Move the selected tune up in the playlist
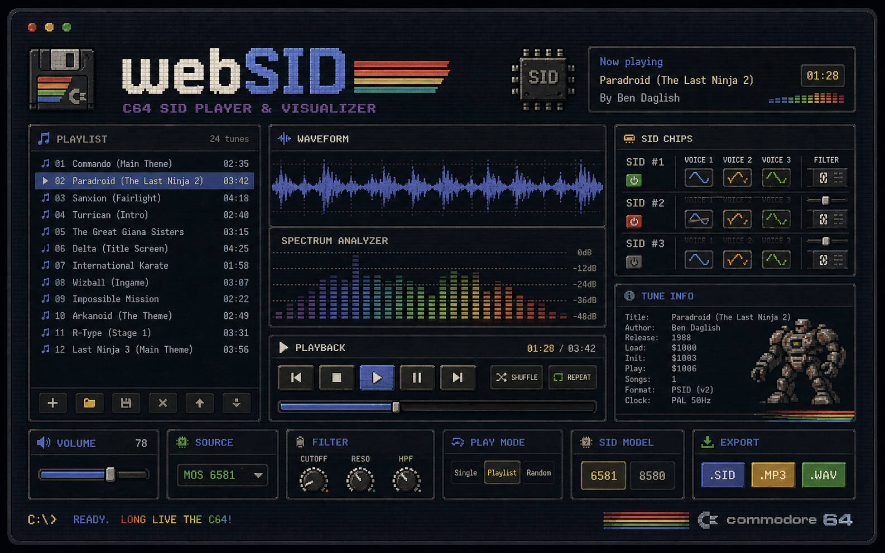Image resolution: width=885 pixels, height=553 pixels. pyautogui.click(x=200, y=403)
